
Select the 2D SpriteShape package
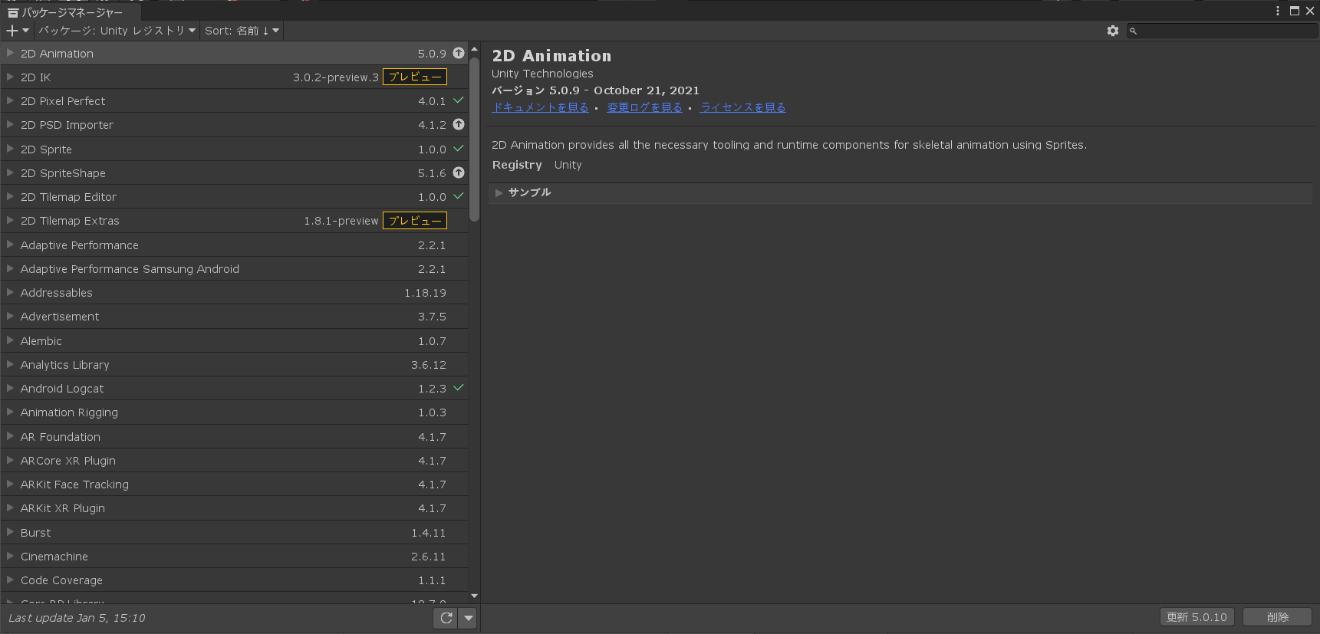click(234, 172)
